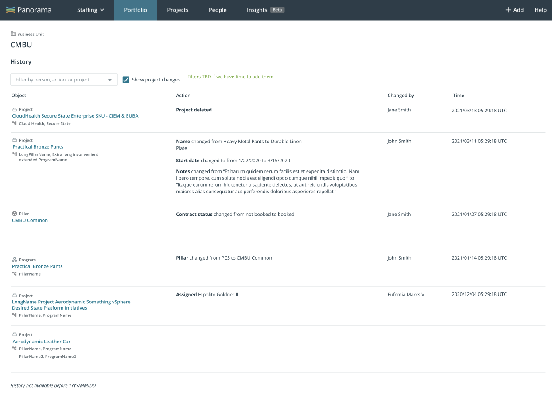This screenshot has height=407, width=552.
Task: Focus the filter by person, action, or project field
Action: point(64,80)
